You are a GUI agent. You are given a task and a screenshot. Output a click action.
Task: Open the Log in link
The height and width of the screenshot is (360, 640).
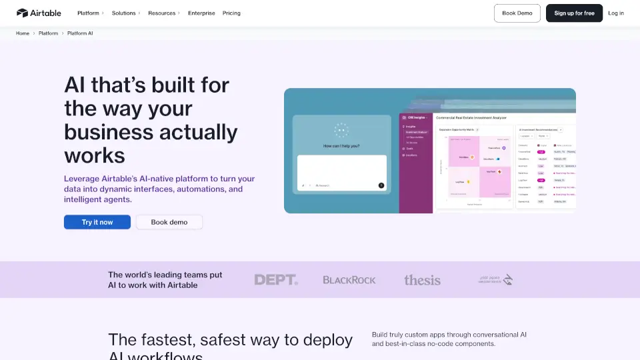point(616,13)
